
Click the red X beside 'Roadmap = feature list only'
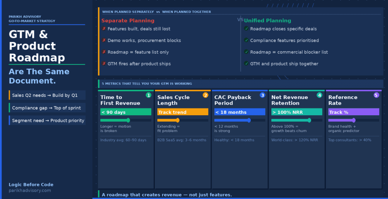point(104,52)
